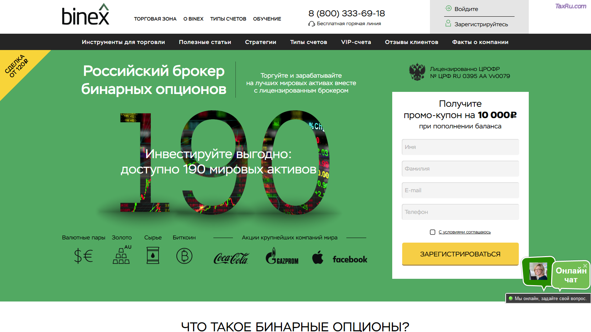This screenshot has width=591, height=332.
Task: Select the Bitcoin coin icon
Action: point(184,256)
